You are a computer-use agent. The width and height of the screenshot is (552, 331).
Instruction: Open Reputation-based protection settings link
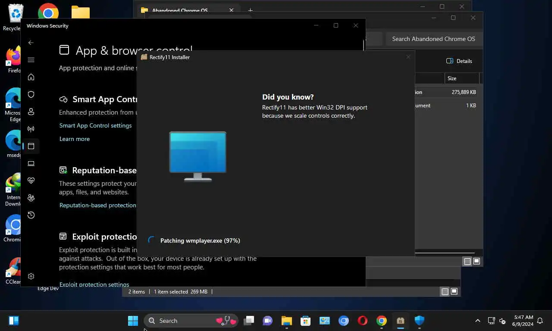tap(98, 205)
